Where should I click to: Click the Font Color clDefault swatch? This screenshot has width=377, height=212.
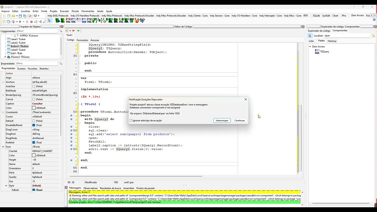[x=34, y=155]
